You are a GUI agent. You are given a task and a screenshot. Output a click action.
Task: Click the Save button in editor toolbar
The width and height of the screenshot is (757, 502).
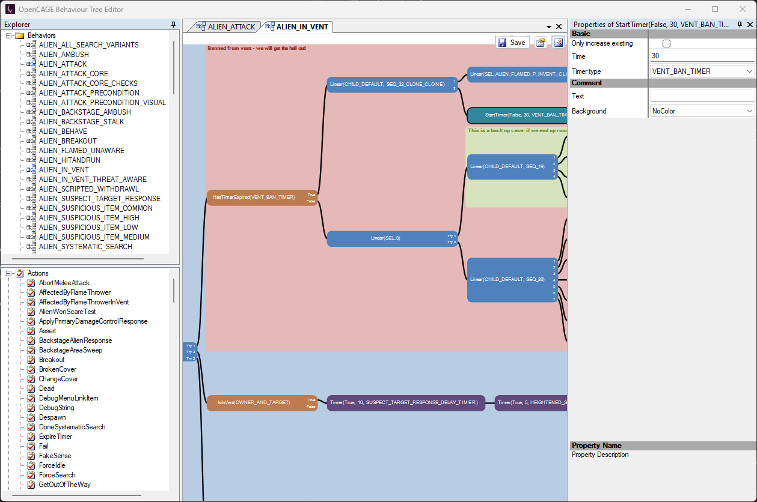click(x=512, y=43)
